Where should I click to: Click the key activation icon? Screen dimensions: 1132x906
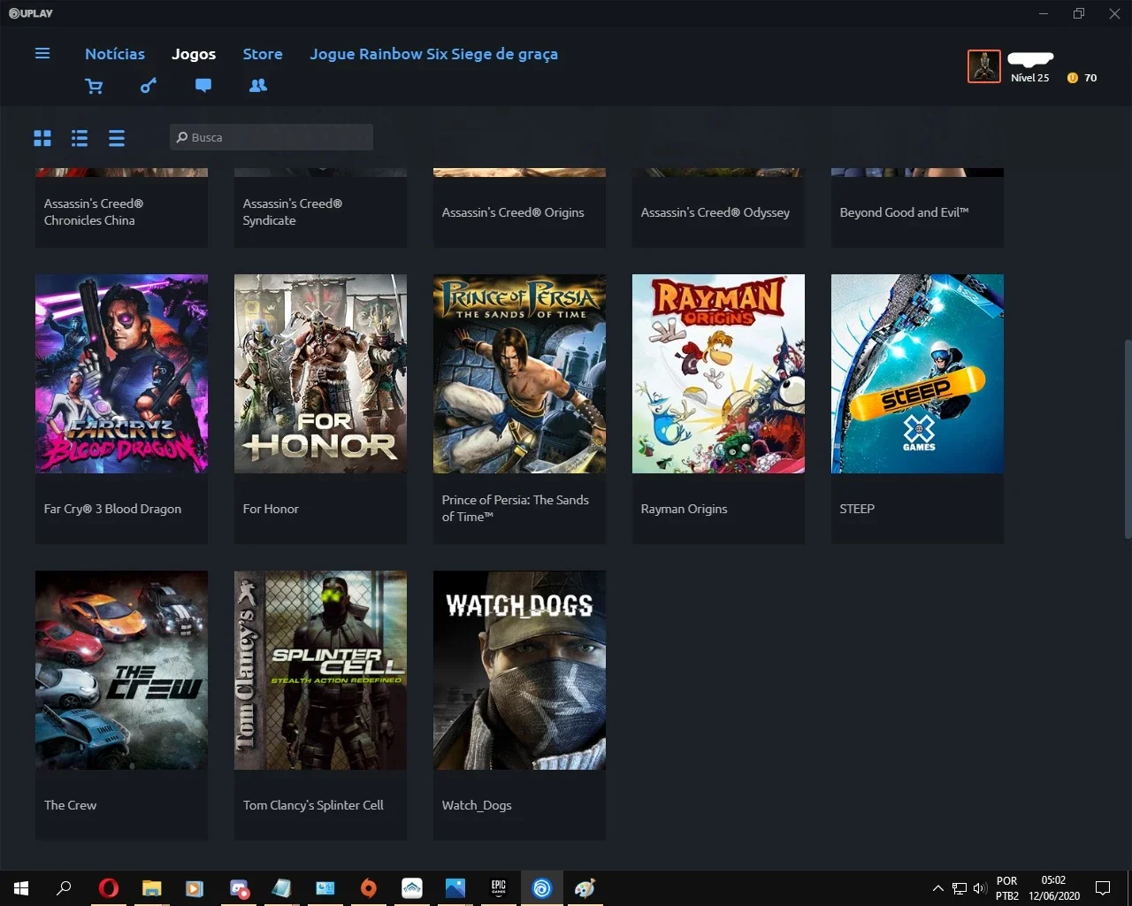149,86
